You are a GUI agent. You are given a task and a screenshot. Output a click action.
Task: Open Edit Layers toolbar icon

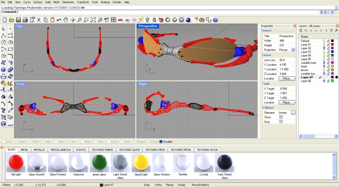161,20
